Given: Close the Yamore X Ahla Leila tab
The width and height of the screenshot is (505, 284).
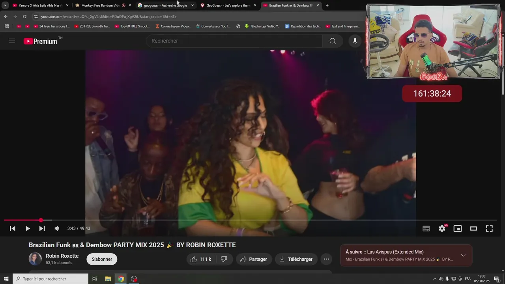Looking at the screenshot, I should coord(67,6).
